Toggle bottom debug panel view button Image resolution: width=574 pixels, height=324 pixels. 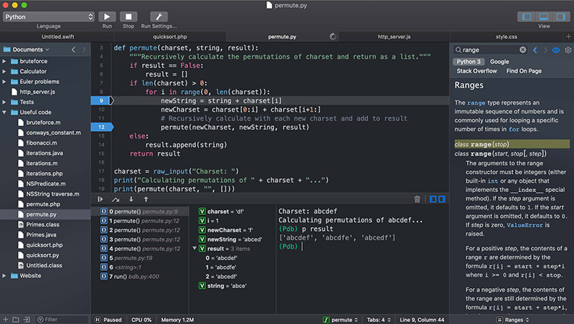(544, 16)
